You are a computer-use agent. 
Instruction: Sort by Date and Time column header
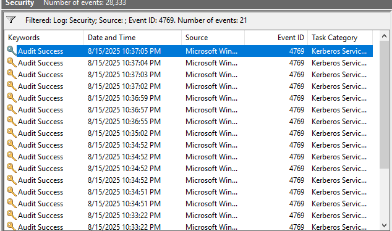pyautogui.click(x=133, y=38)
